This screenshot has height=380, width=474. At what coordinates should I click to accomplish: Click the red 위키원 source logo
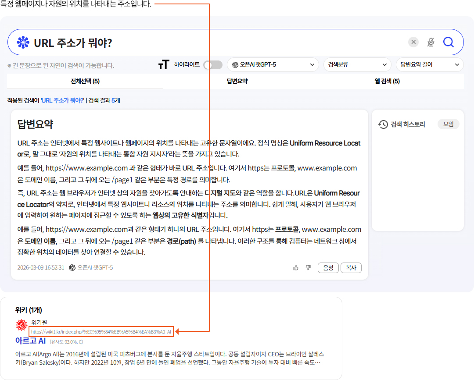(x=22, y=326)
